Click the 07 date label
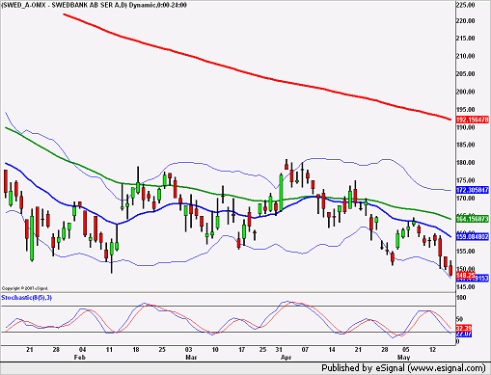This screenshot has width=491, height=375. pos(305,350)
